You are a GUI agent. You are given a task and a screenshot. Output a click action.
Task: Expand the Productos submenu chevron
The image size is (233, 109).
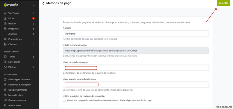(x=33, y=29)
